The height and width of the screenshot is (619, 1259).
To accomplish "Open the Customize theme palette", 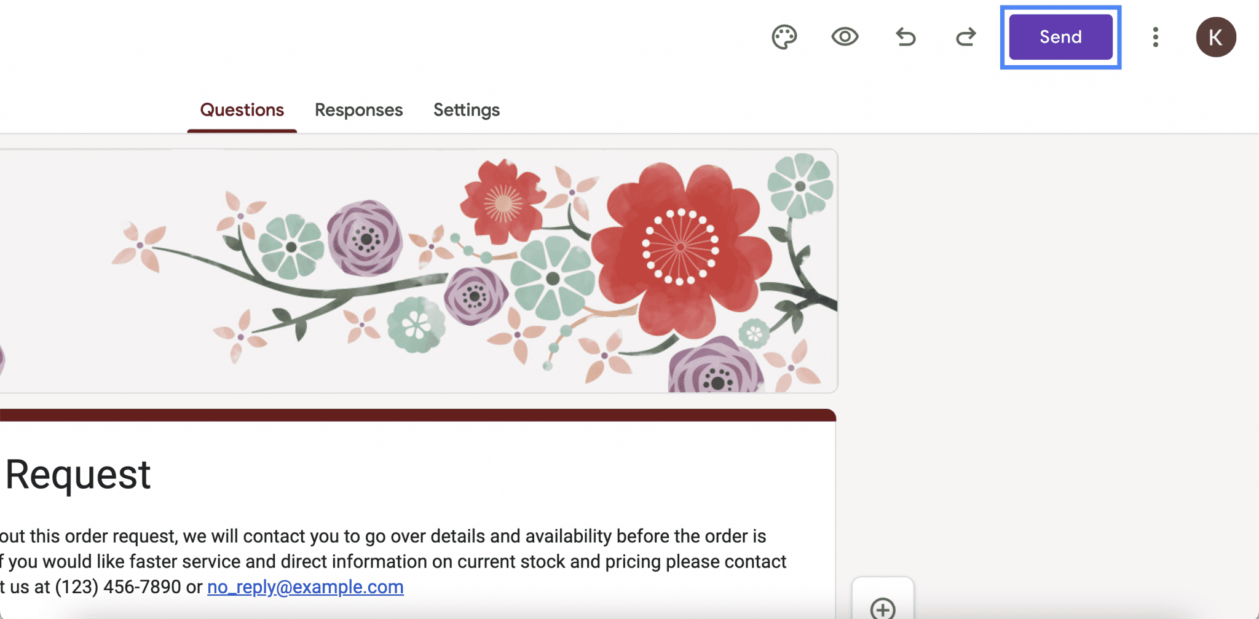I will coord(784,37).
